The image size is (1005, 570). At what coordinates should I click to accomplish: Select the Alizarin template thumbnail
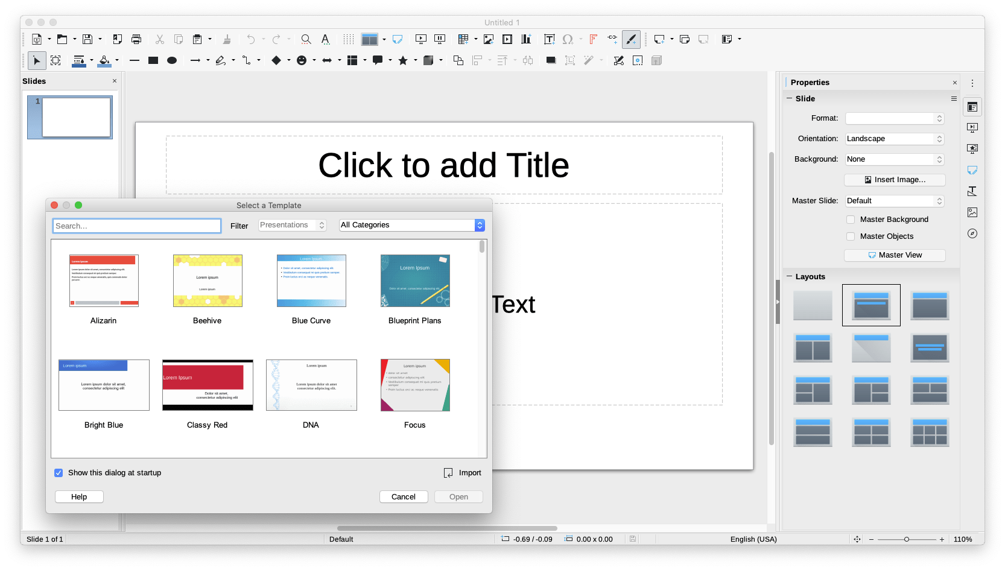(104, 280)
